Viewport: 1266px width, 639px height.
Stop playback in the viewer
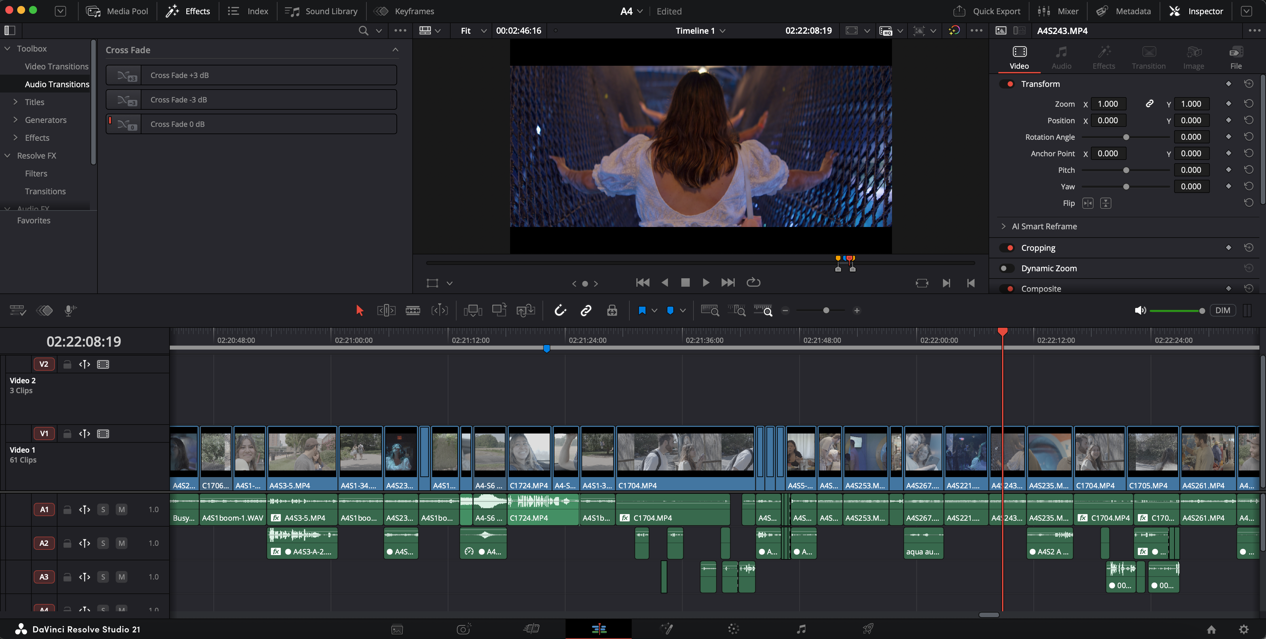coord(685,282)
